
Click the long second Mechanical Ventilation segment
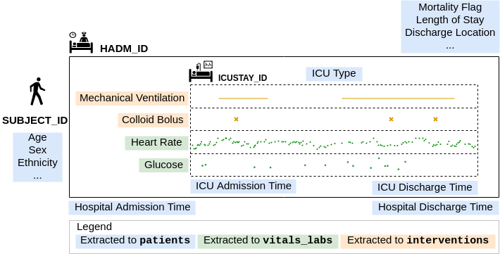398,99
